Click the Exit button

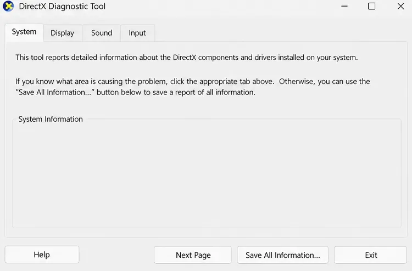tap(370, 255)
